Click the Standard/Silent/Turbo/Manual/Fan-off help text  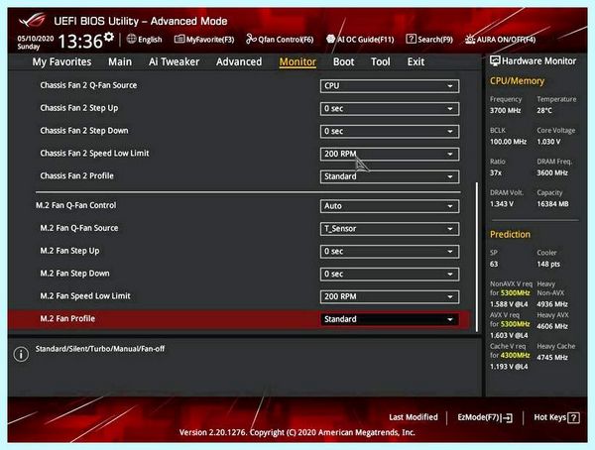(100, 349)
